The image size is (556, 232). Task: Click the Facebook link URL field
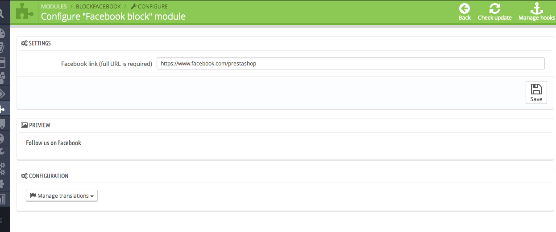coord(350,64)
